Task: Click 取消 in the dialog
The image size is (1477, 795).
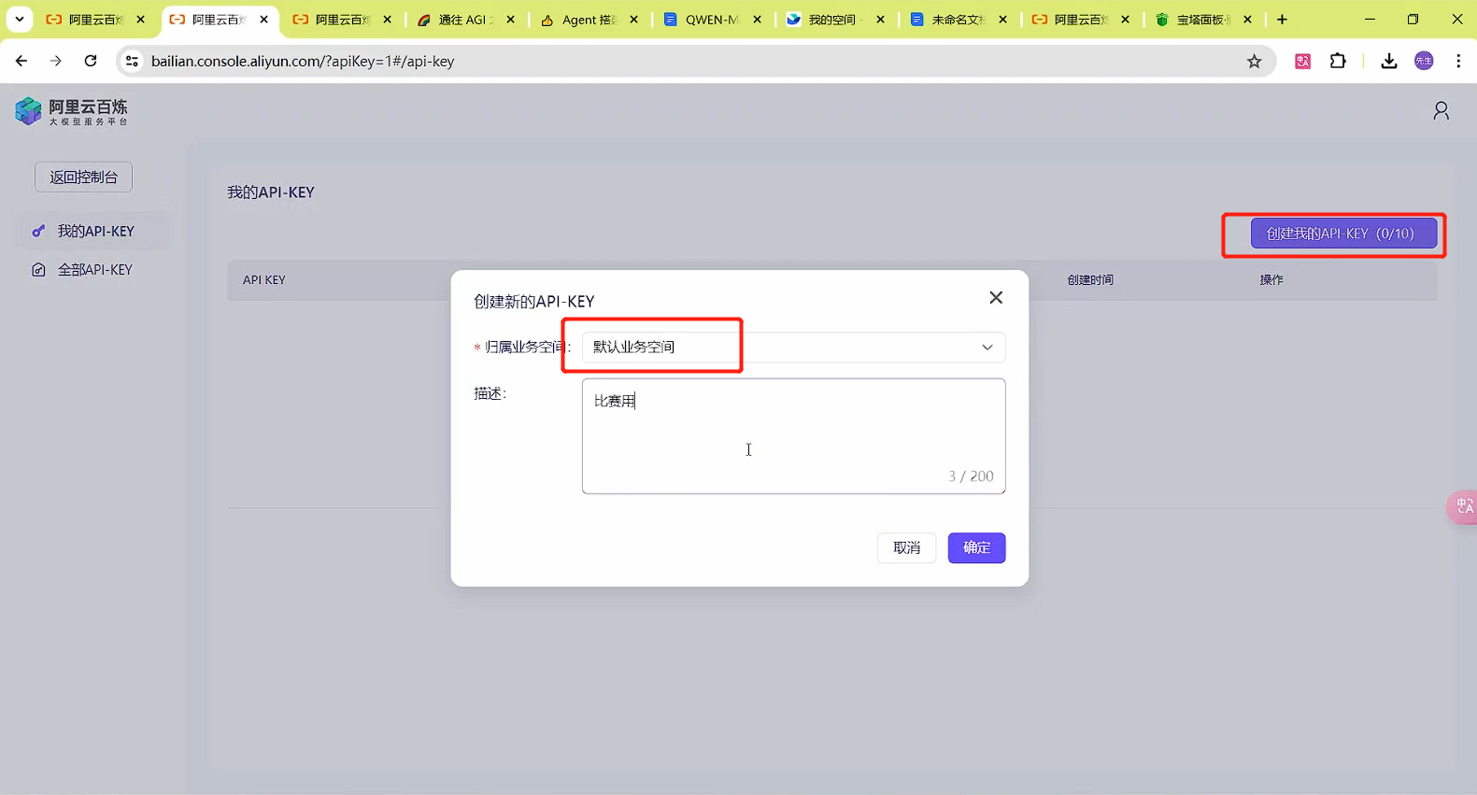Action: pyautogui.click(x=906, y=547)
